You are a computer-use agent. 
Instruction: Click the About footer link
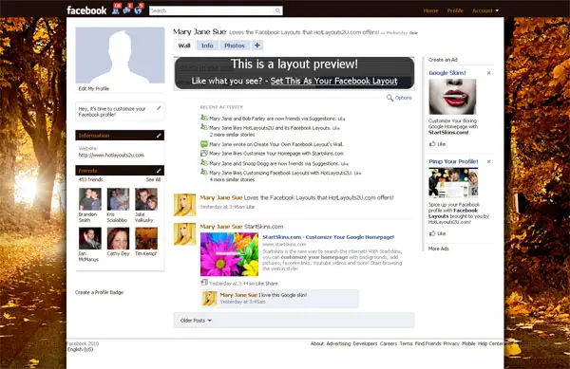pos(317,343)
